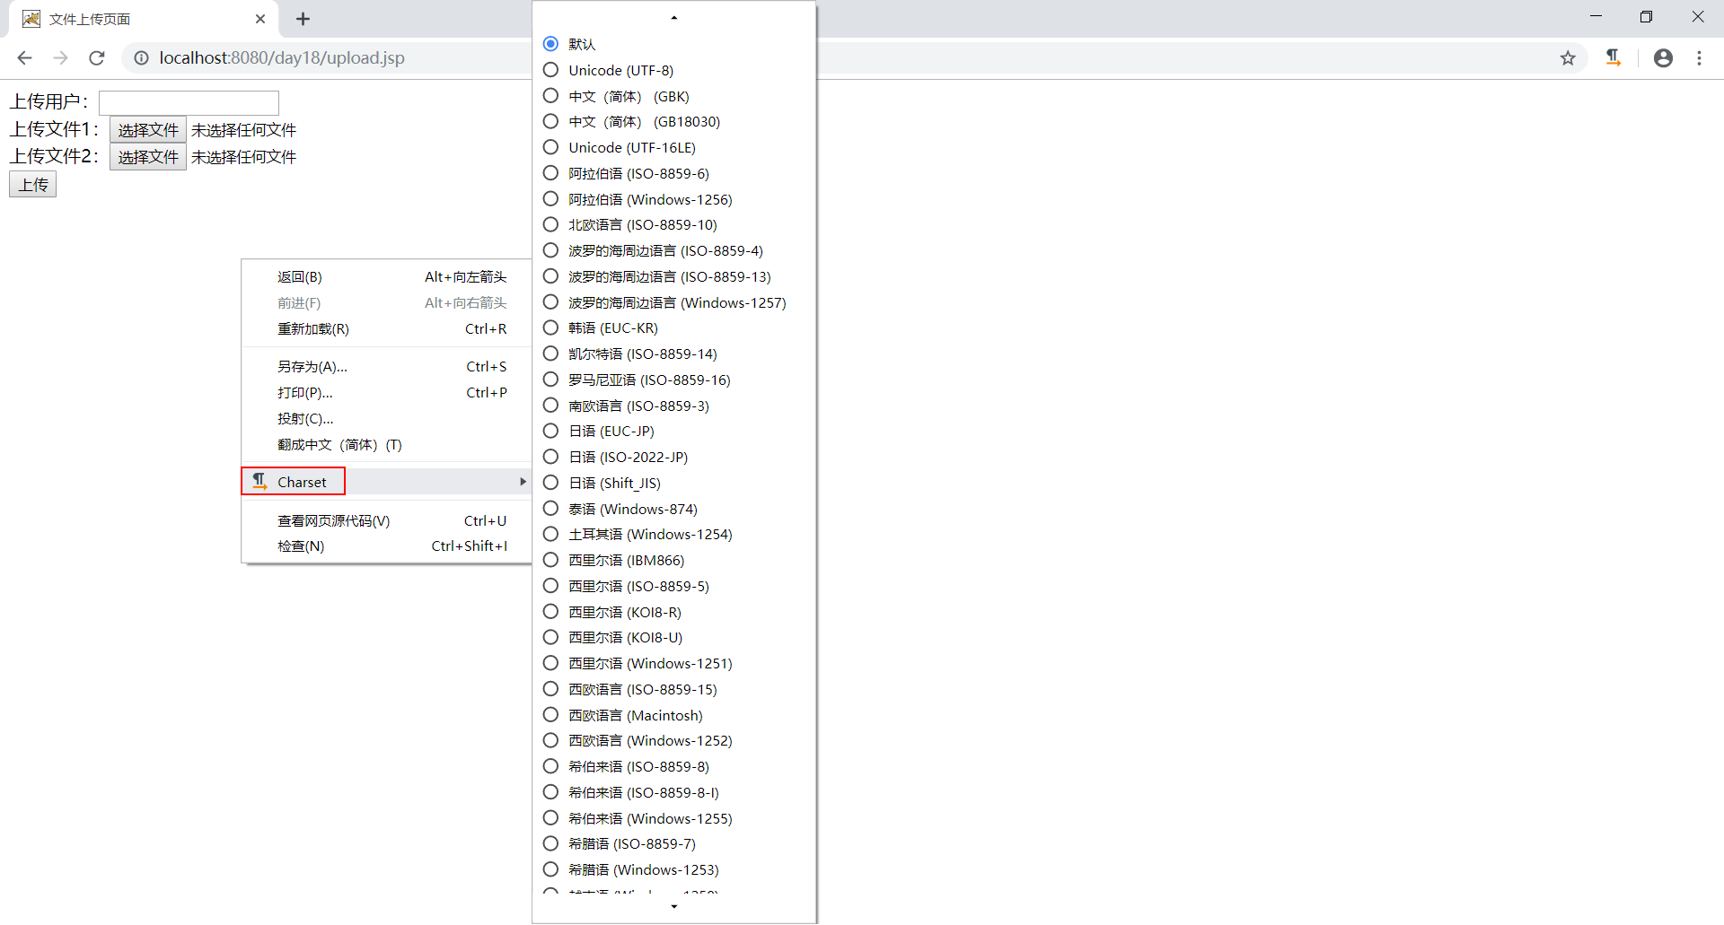Viewport: 1724px width, 925px height.
Task: Select the 中文(简体) (GBK) encoding
Action: click(x=550, y=95)
